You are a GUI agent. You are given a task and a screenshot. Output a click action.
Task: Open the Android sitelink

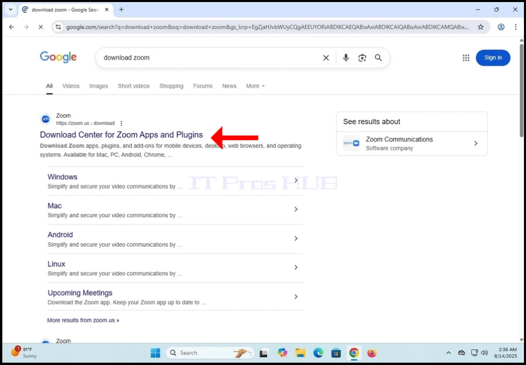[x=60, y=234]
